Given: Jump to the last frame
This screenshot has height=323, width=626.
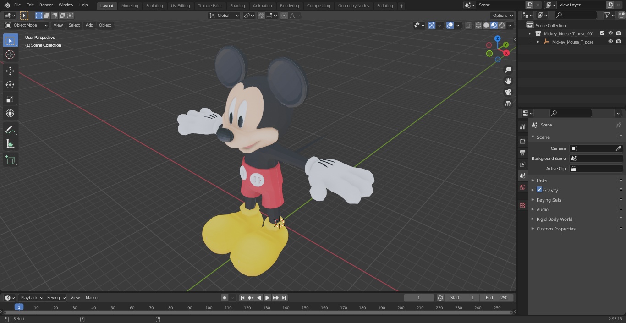Looking at the screenshot, I should [x=284, y=298].
